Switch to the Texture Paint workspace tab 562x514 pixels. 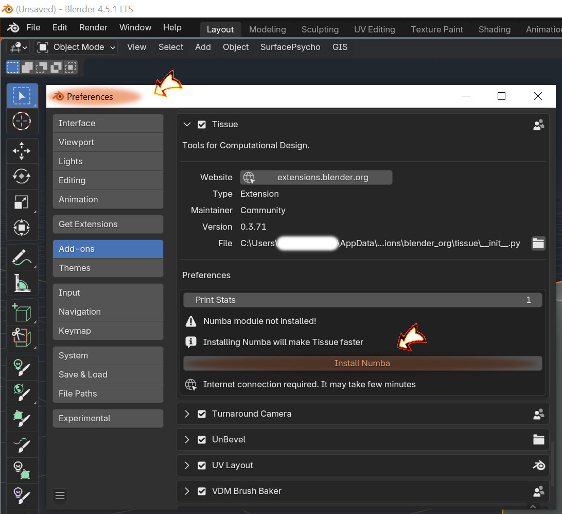click(x=436, y=29)
